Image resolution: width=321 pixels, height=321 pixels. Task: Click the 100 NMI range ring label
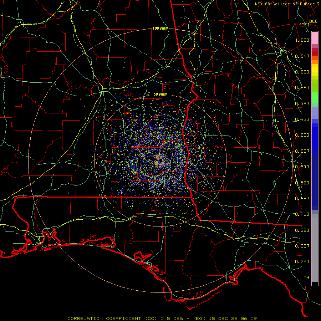click(160, 28)
